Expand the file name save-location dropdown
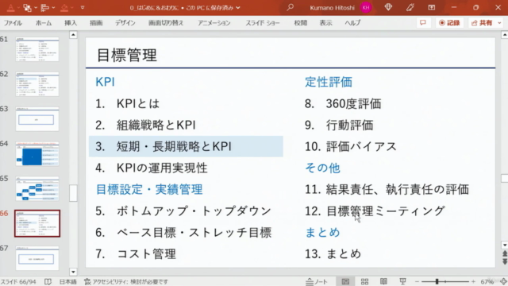 click(x=238, y=7)
